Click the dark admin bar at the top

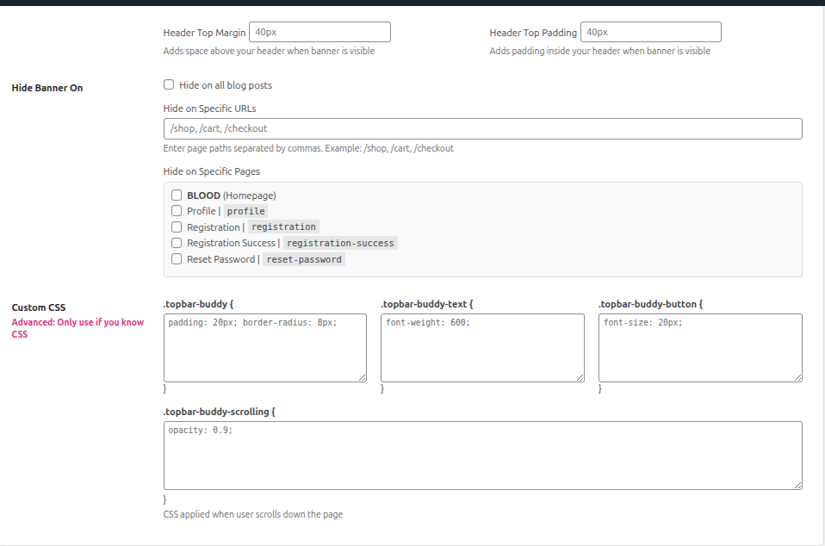(x=412, y=5)
